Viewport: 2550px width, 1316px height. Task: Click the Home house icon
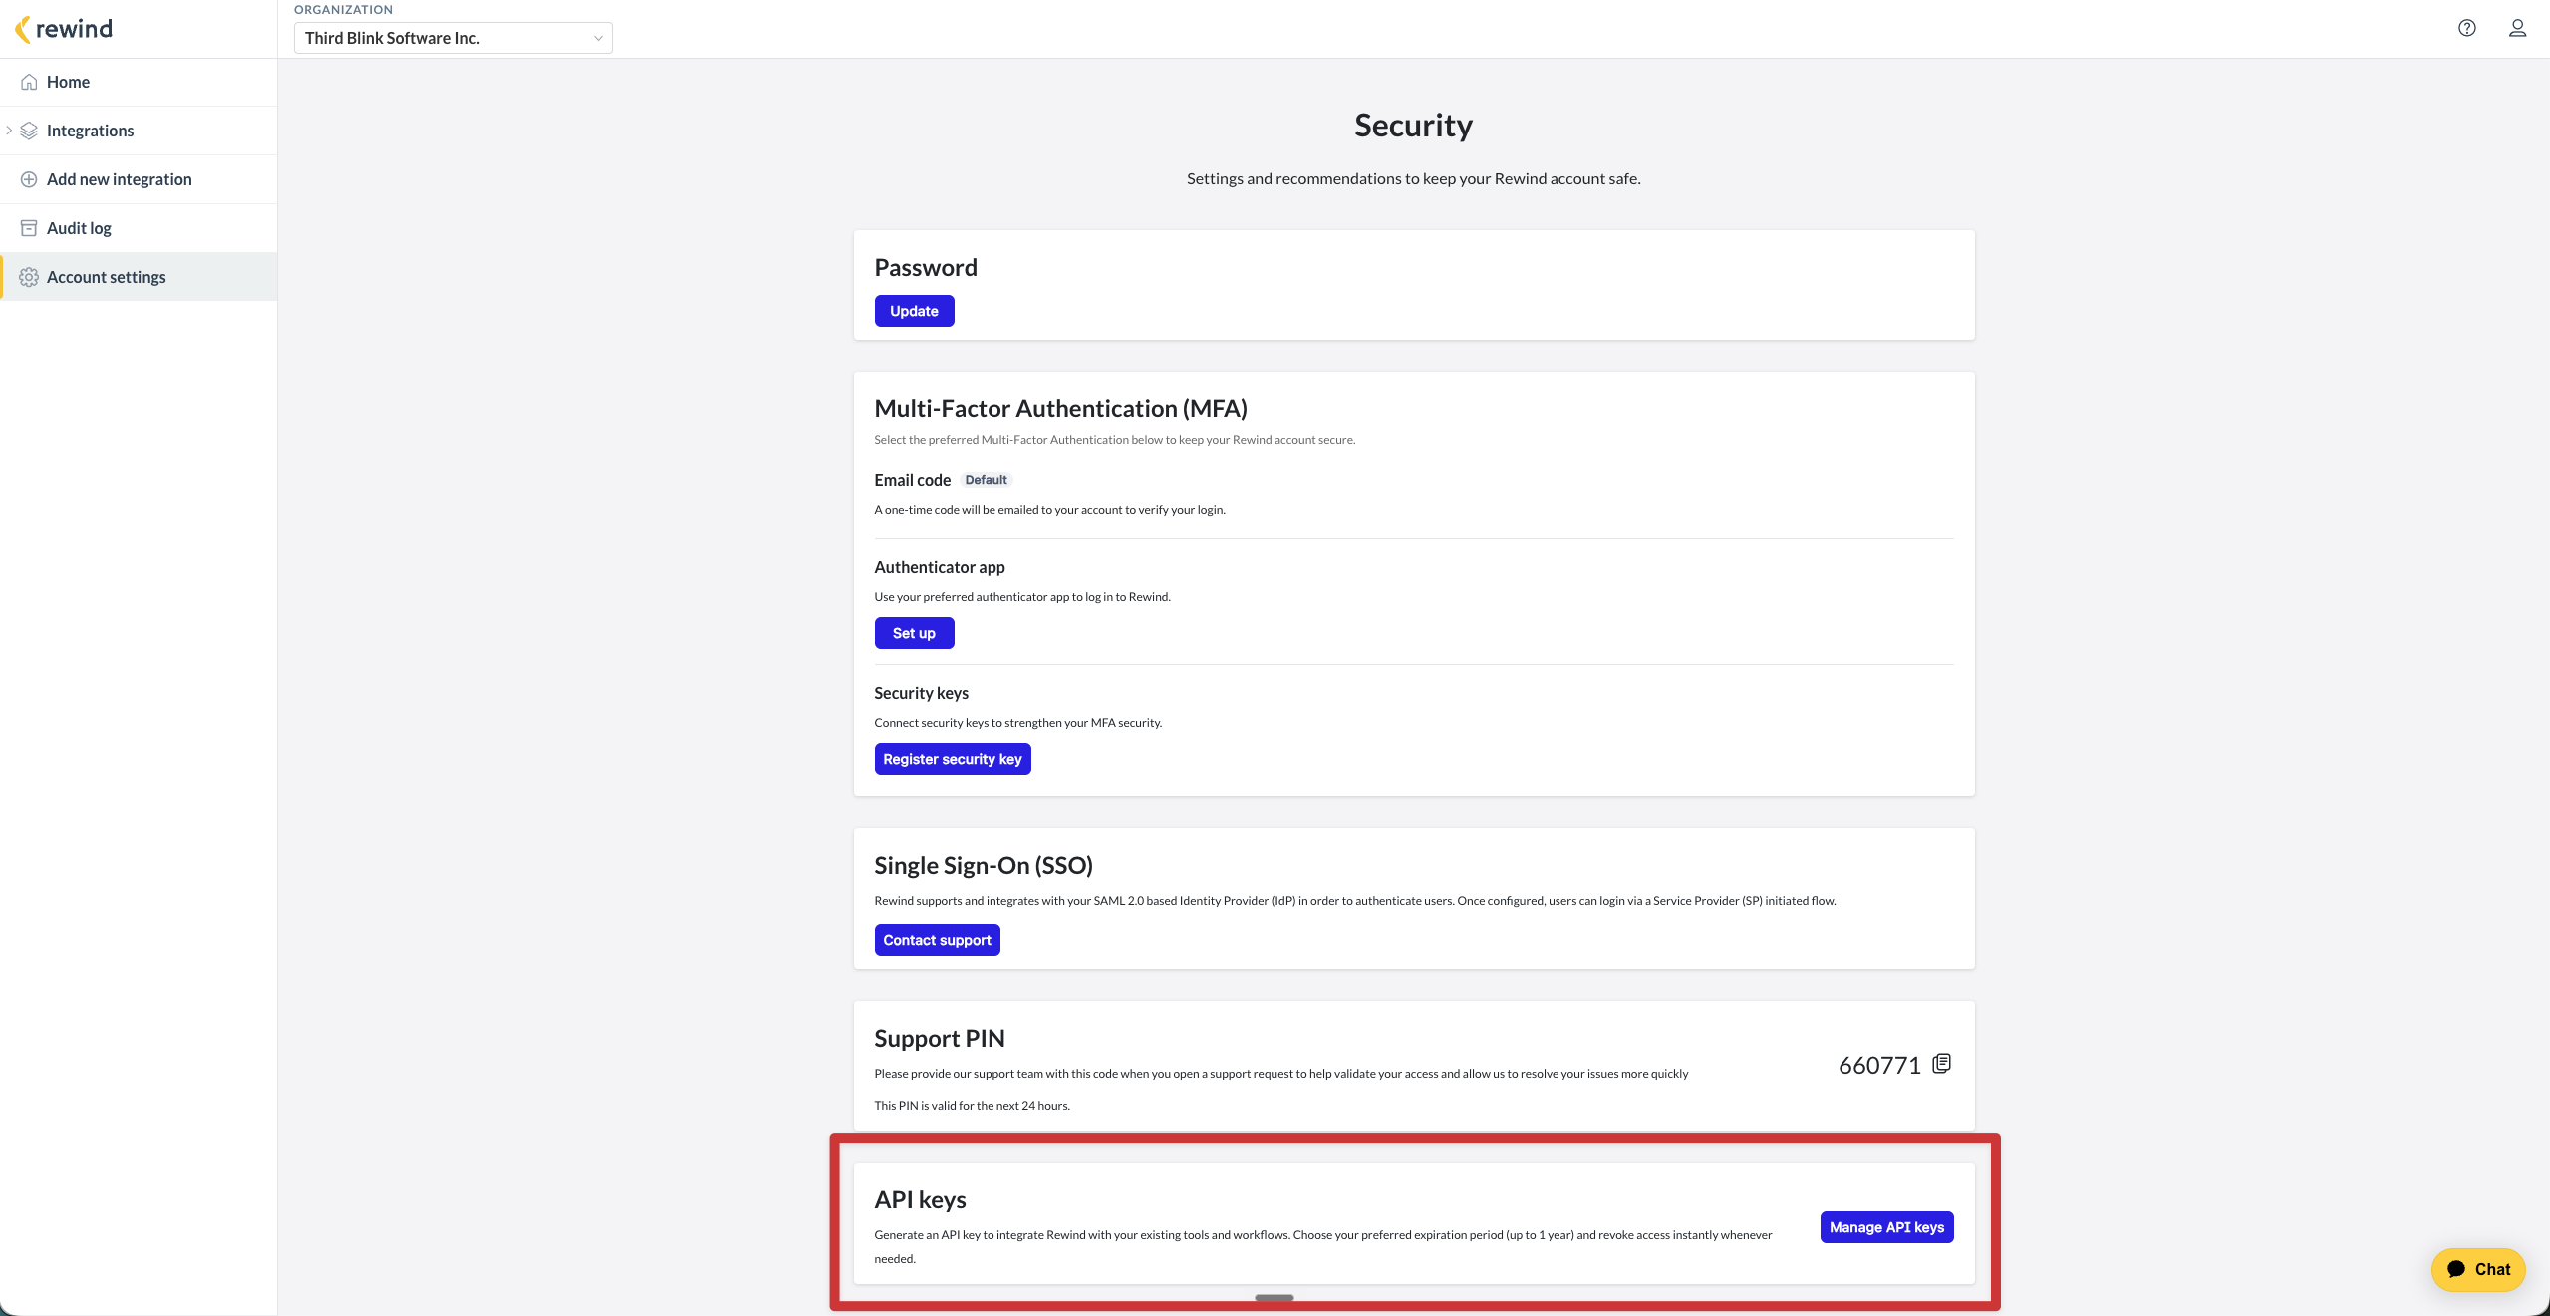[x=29, y=82]
